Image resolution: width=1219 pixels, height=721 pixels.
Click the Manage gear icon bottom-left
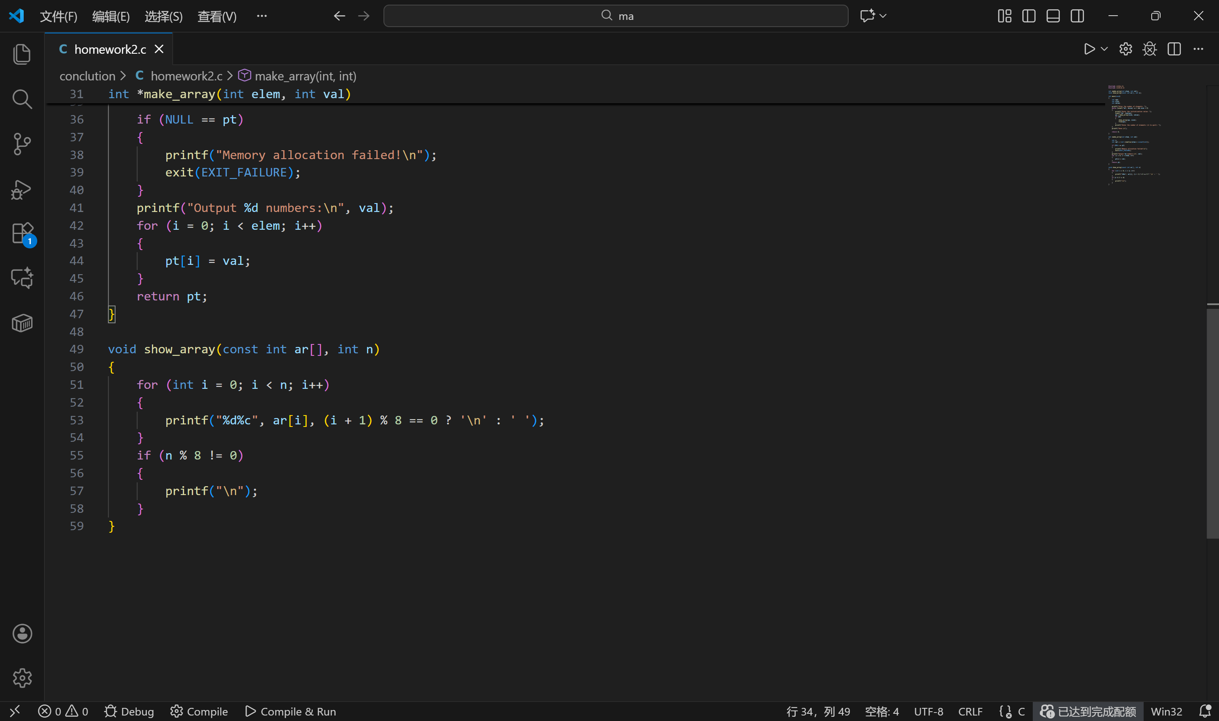pyautogui.click(x=22, y=678)
